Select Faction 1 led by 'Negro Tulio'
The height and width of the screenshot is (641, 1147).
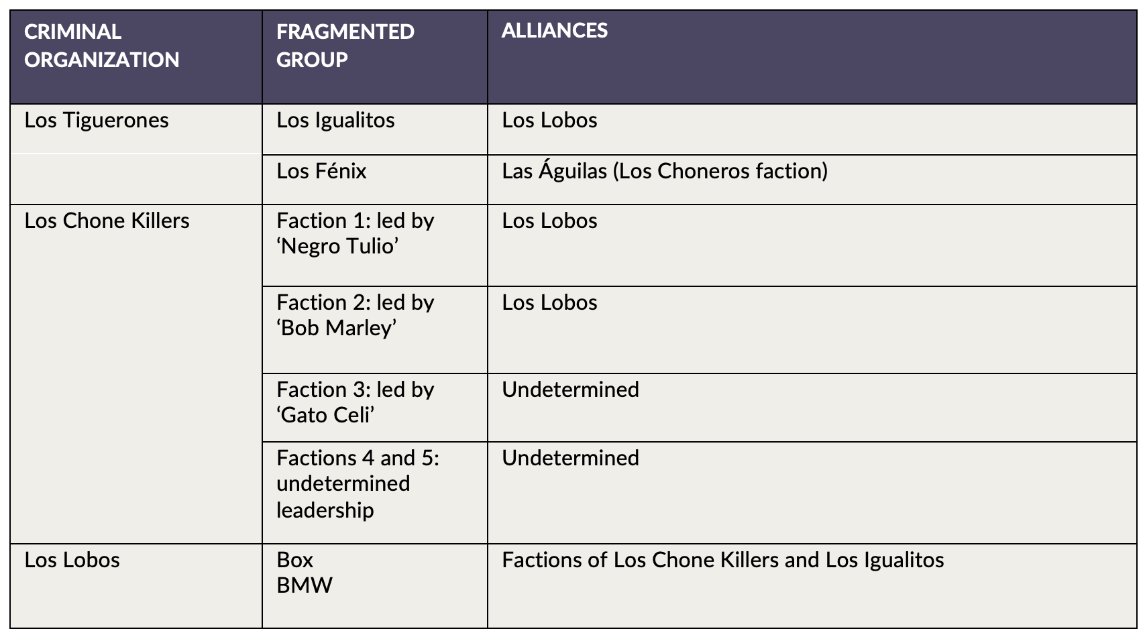pyautogui.click(x=356, y=233)
